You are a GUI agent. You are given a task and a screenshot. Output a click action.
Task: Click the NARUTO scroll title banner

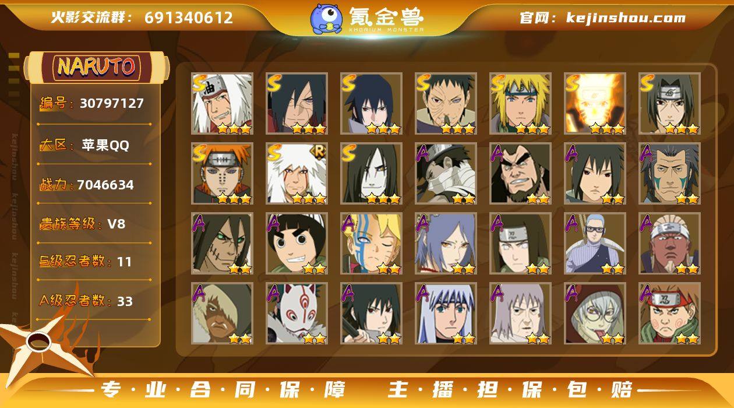click(x=96, y=66)
